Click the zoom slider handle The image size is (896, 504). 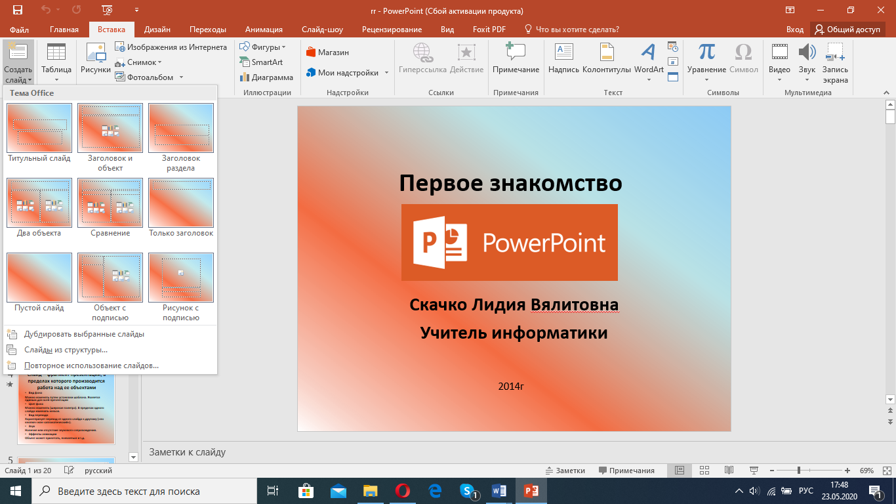(798, 471)
